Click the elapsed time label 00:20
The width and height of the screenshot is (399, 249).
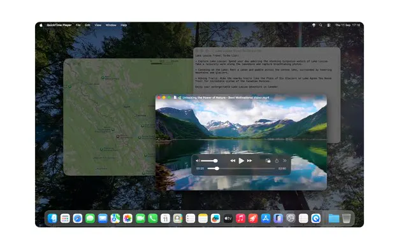[x=200, y=168]
